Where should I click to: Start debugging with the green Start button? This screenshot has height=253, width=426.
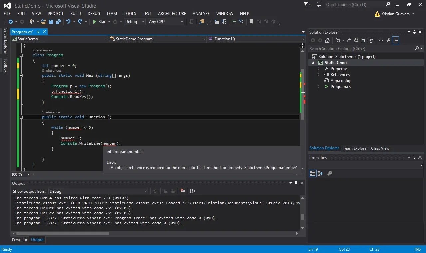[100, 22]
